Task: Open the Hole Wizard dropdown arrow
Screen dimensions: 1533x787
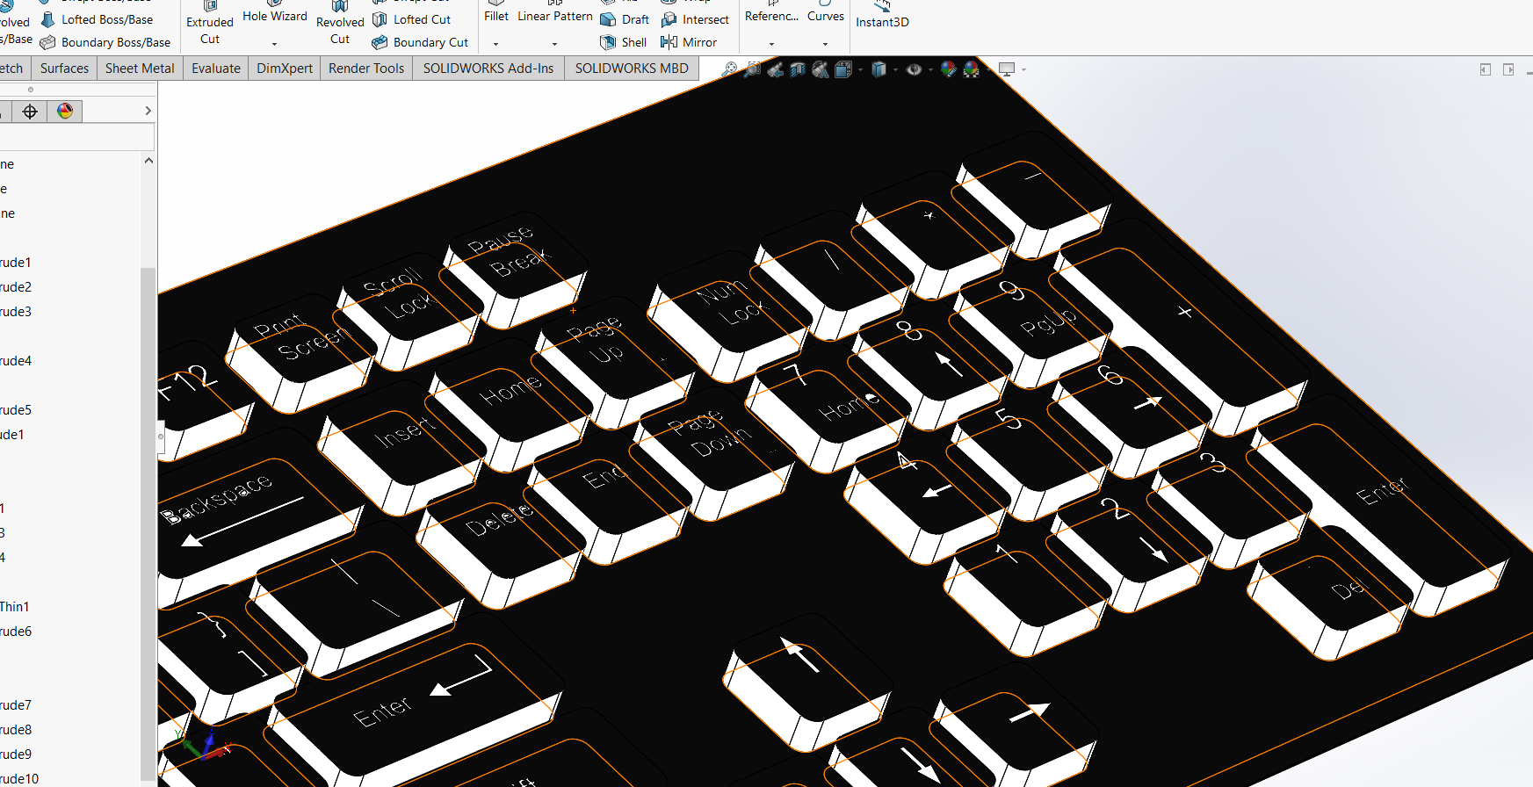Action: click(x=274, y=44)
